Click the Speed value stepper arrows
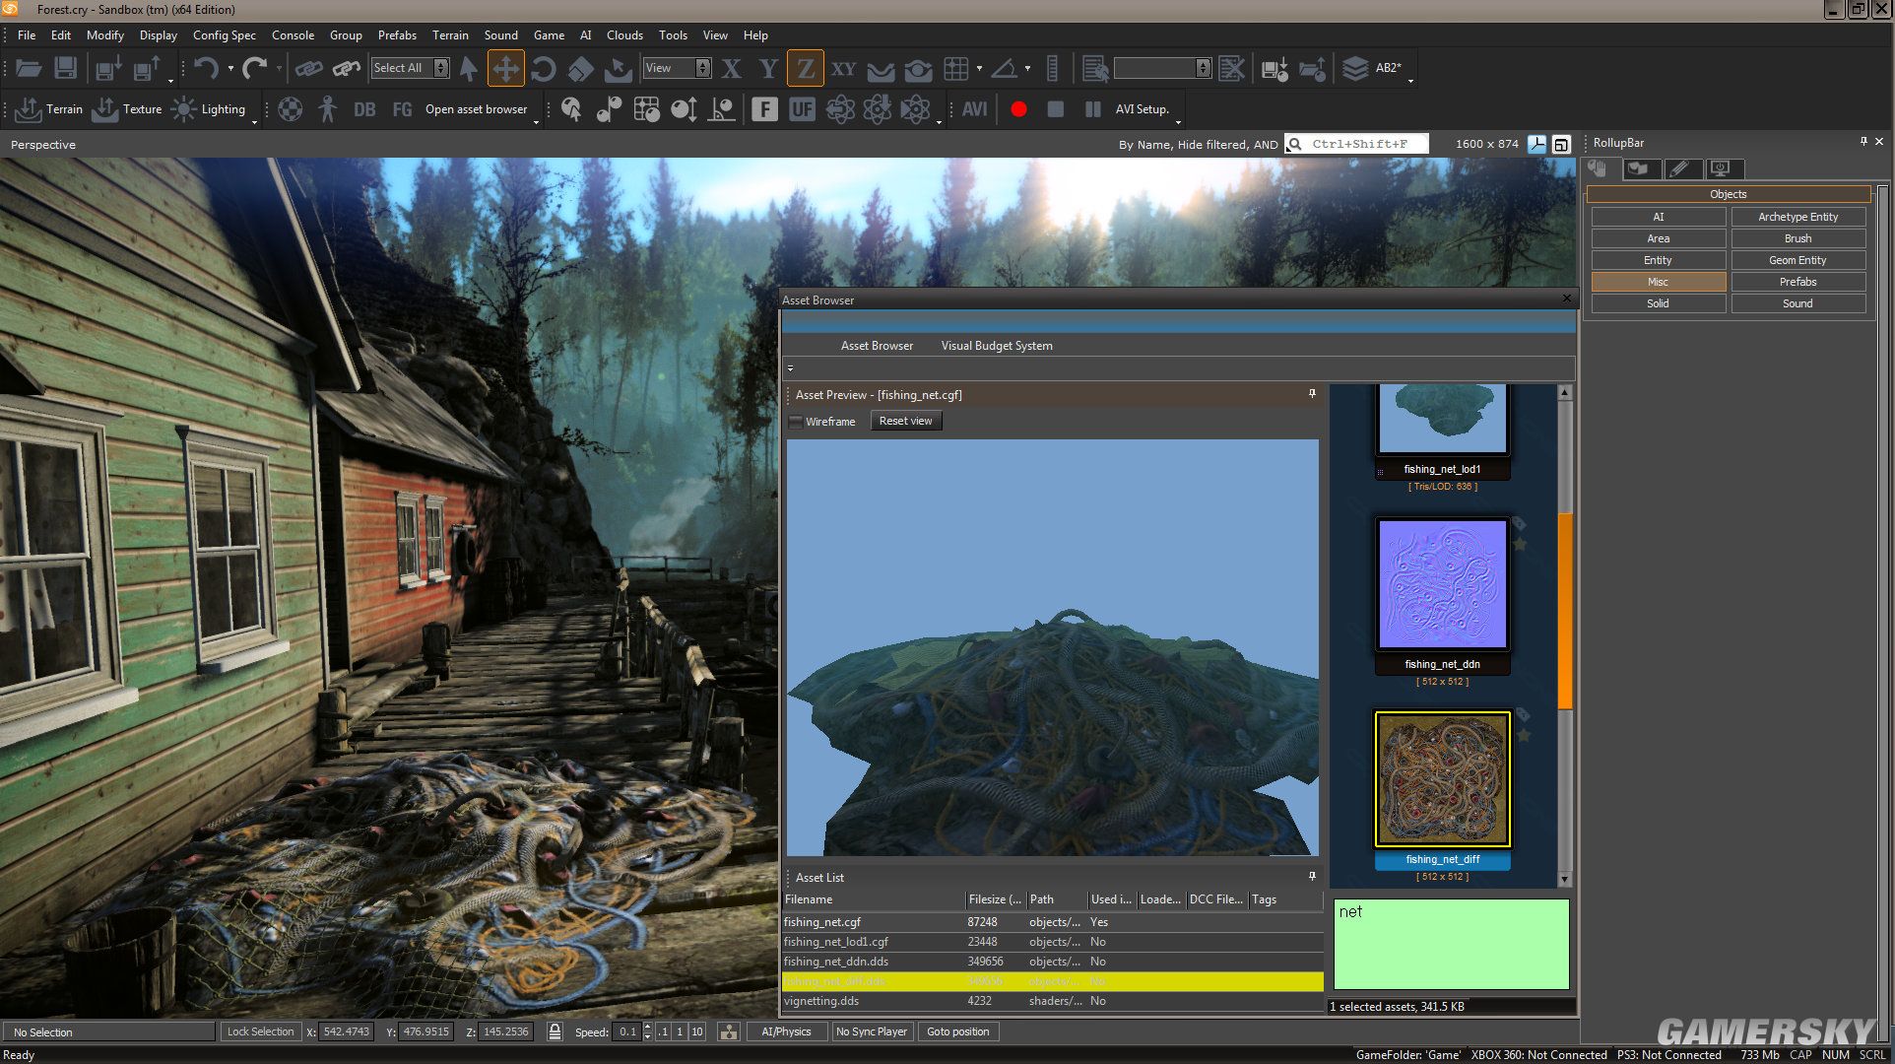The height and width of the screenshot is (1064, 1895). 647,1031
